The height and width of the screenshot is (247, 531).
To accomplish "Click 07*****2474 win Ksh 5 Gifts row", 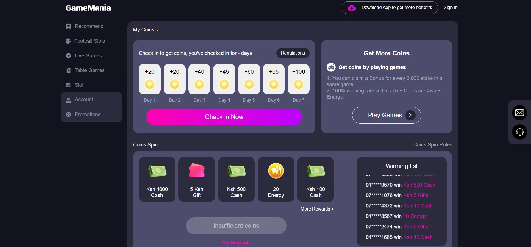I will 397,227.
